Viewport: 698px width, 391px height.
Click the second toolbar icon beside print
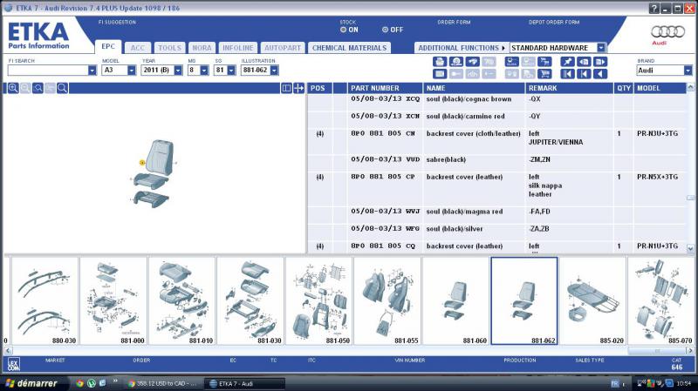coord(456,62)
